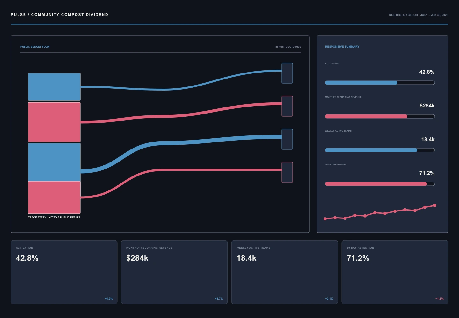Click the outcome node ending the upper red flow
459x318 pixels.
point(287,106)
